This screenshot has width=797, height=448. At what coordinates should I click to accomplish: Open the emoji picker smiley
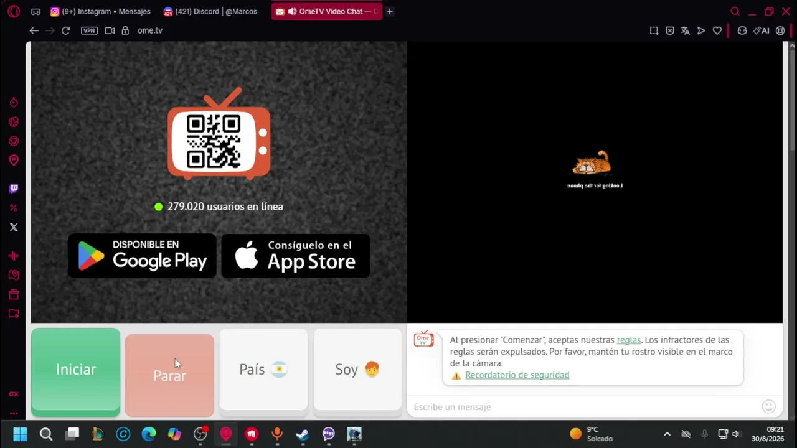tap(769, 407)
